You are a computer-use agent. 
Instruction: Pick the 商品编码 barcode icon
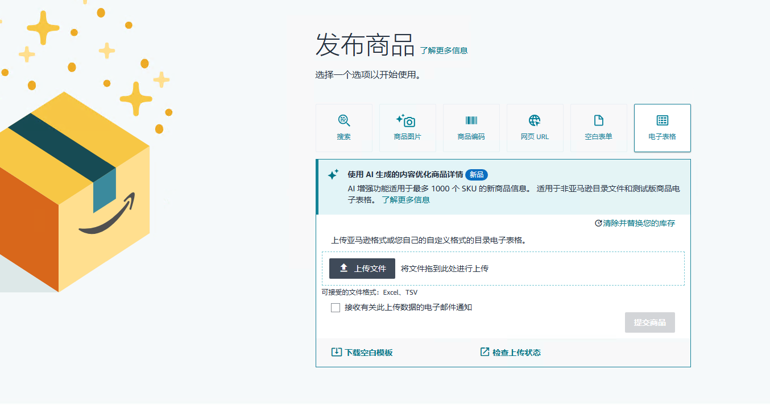point(471,120)
